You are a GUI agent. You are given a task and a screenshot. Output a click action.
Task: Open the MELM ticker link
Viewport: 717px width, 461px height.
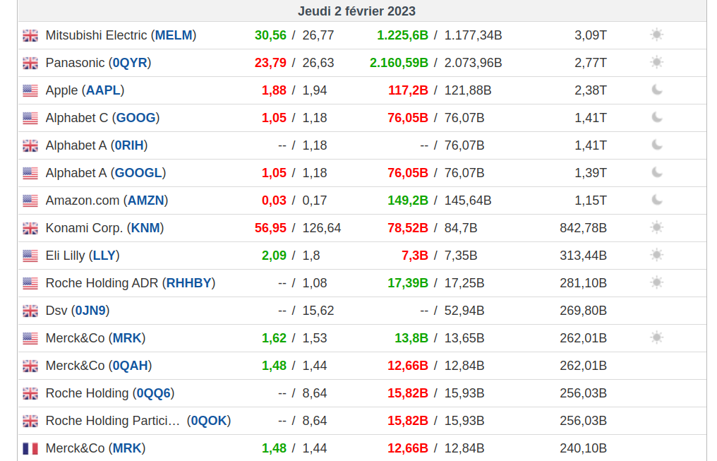click(x=174, y=35)
